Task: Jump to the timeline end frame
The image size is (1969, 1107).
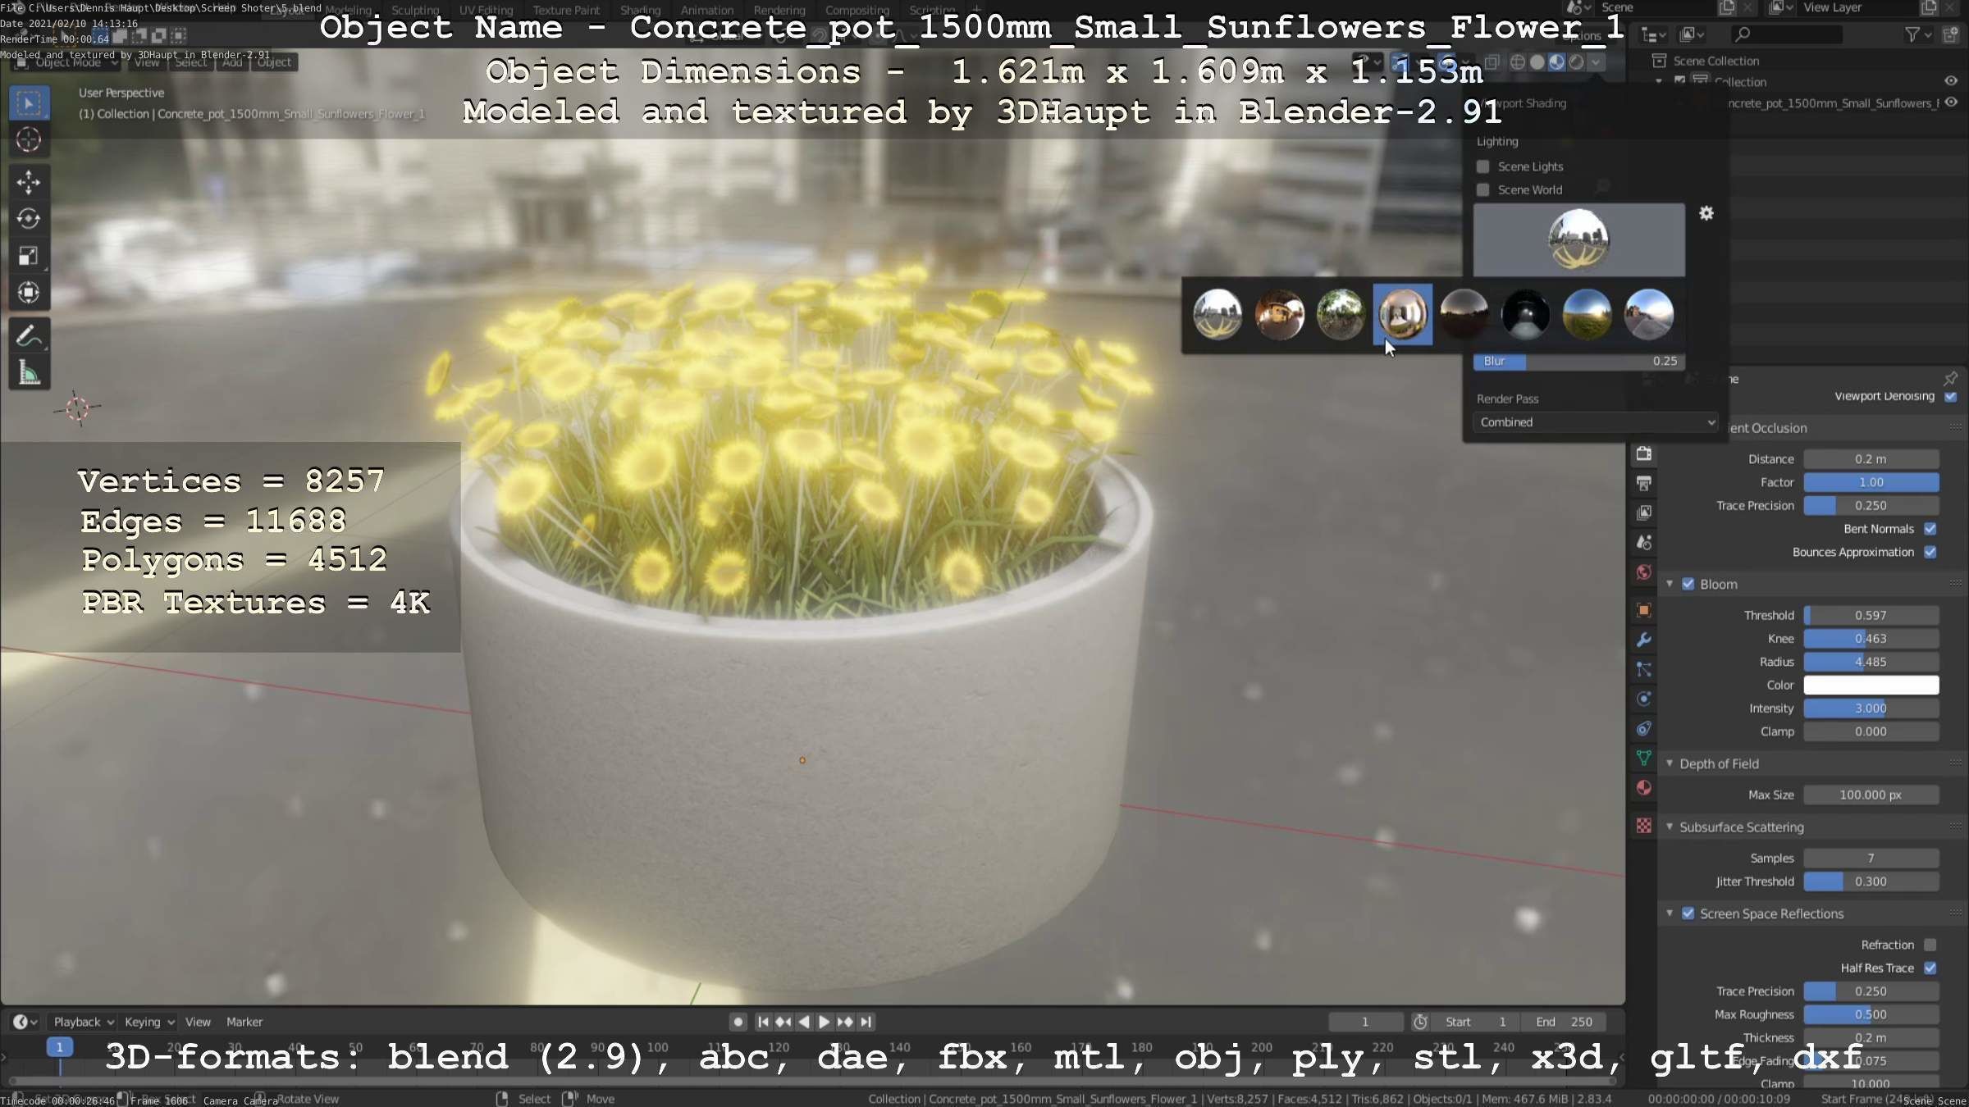Action: [x=866, y=1022]
